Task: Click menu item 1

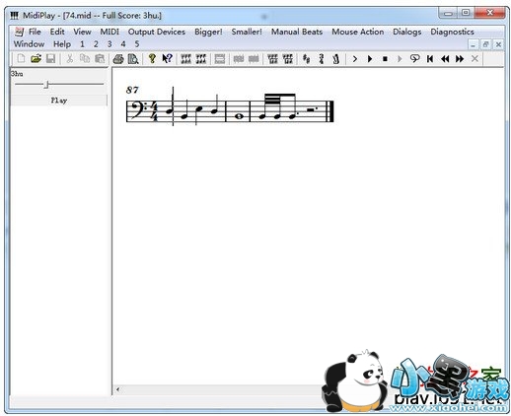Action: (82, 44)
